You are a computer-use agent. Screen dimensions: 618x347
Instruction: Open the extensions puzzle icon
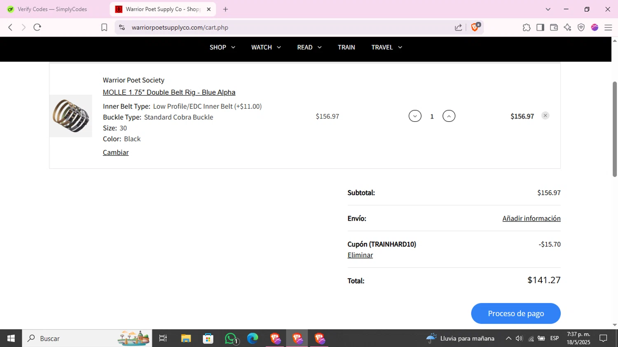click(x=527, y=27)
